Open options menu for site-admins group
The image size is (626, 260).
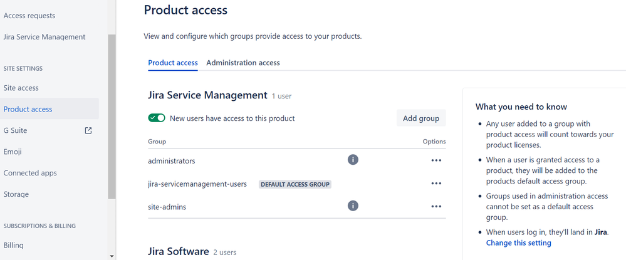436,206
